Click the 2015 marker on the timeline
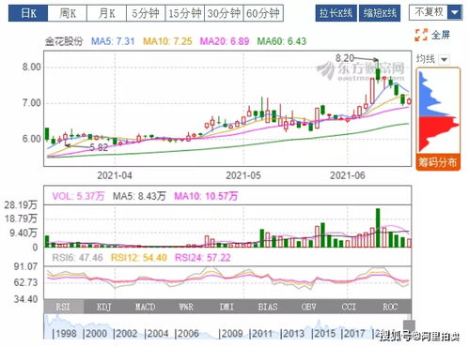 click(x=324, y=334)
